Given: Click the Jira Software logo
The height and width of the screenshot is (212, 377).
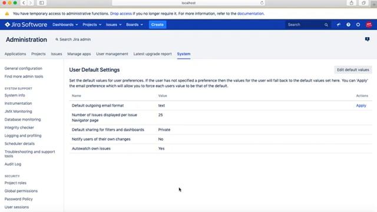Looking at the screenshot, I should pyautogui.click(x=26, y=25).
